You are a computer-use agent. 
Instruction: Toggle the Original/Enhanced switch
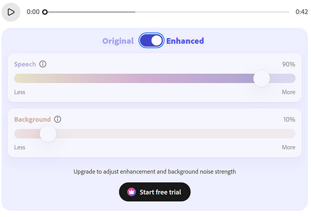tap(151, 41)
